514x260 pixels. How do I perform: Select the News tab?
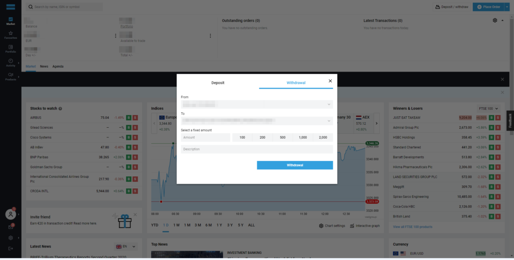[x=44, y=66]
